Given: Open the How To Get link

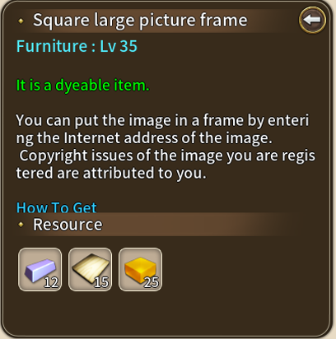Looking at the screenshot, I should pyautogui.click(x=56, y=207).
